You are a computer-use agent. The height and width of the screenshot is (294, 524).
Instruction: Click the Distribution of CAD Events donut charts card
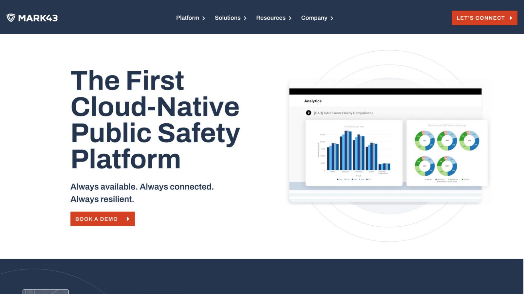pyautogui.click(x=447, y=153)
